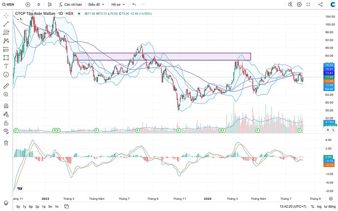Image resolution: width=338 pixels, height=211 pixels.
Task: Open the emoji sticker tool
Action: [x=6, y=74]
